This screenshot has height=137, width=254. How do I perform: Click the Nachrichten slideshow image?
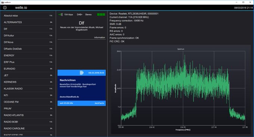[82, 88]
